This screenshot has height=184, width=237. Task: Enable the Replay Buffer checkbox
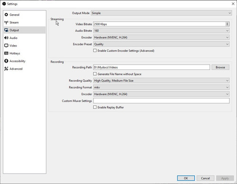95,107
